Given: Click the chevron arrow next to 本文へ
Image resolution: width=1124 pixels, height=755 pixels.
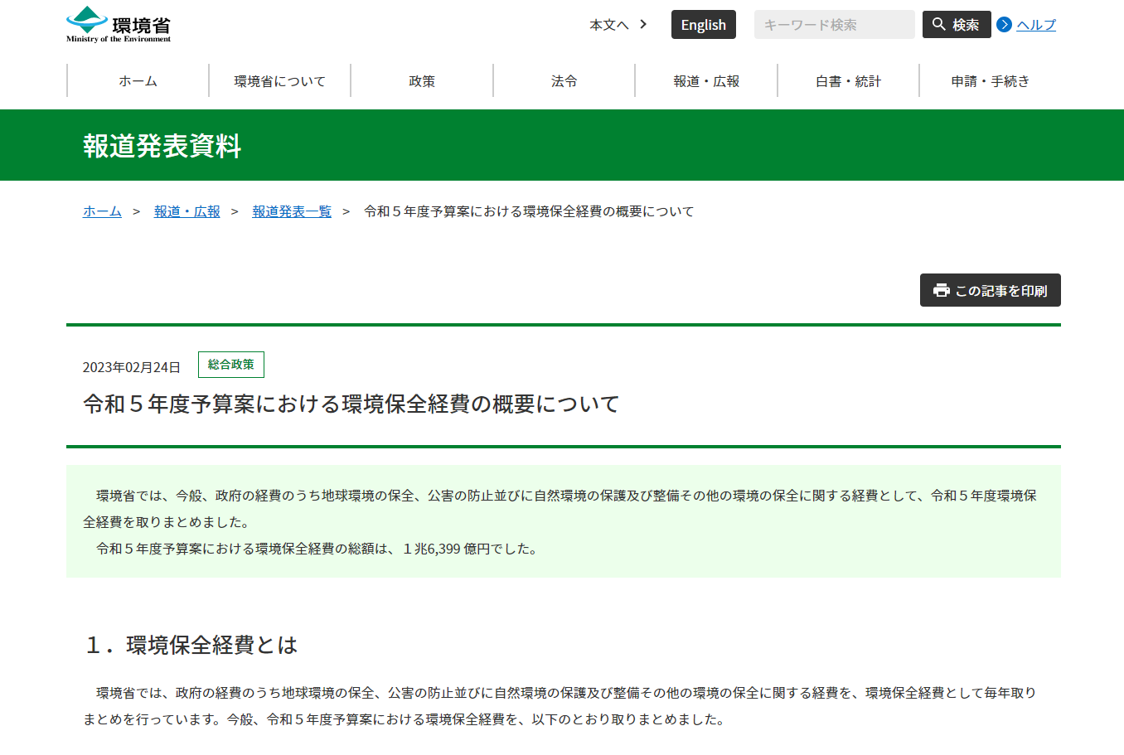Looking at the screenshot, I should 642,25.
